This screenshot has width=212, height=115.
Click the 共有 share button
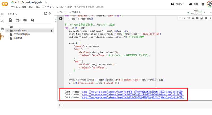(x=194, y=4)
